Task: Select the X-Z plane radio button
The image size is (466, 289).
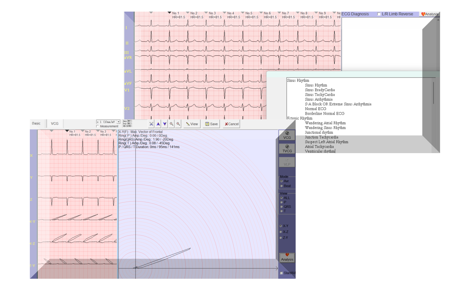Action: point(281,232)
